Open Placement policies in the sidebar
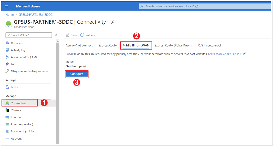This screenshot has height=146, width=273. (23, 132)
